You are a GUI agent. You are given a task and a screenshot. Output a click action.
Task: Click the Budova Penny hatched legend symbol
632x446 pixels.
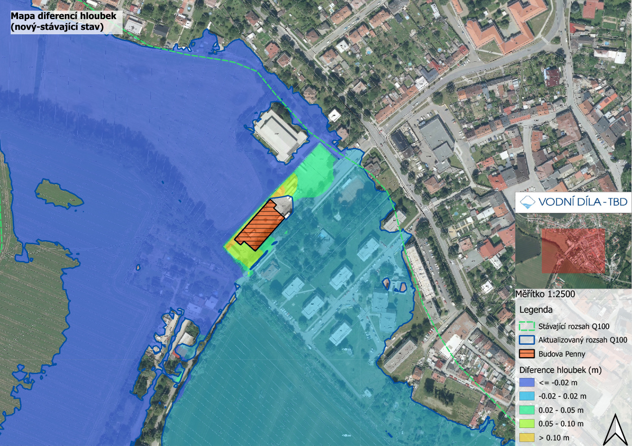(528, 354)
